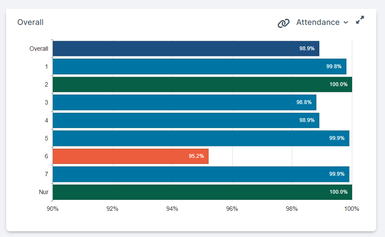Expand chart to fullscreen
The width and height of the screenshot is (385, 237).
(360, 20)
